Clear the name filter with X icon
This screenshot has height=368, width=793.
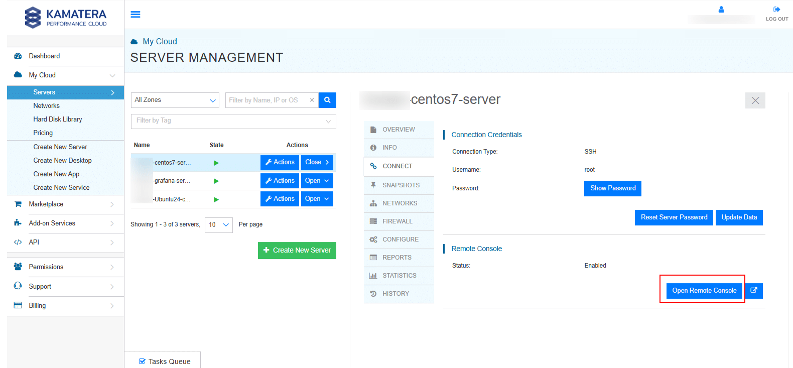click(312, 100)
